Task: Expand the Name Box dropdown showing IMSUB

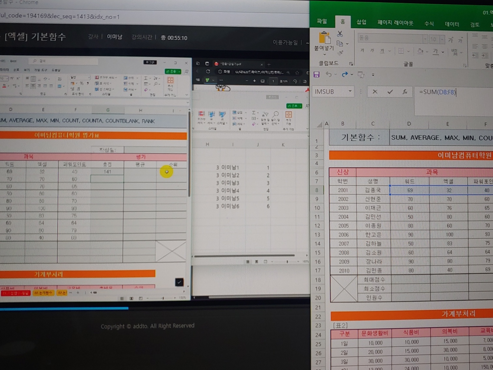Action: tap(350, 92)
